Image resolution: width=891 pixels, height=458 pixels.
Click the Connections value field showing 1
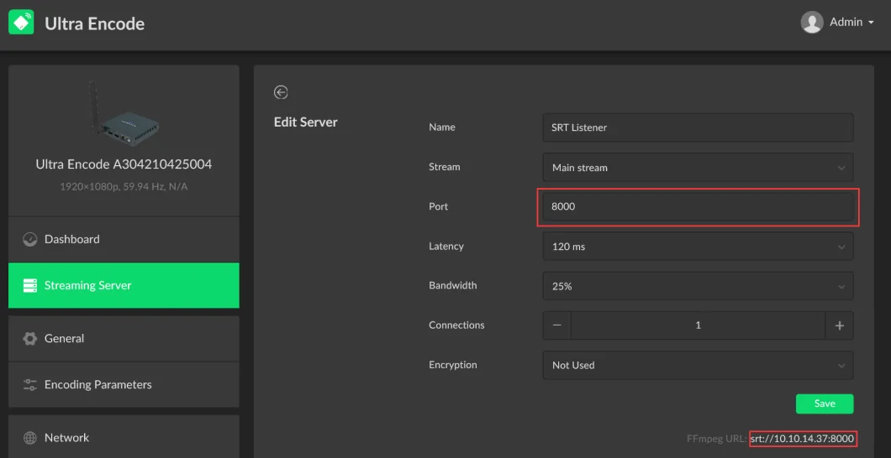[699, 325]
